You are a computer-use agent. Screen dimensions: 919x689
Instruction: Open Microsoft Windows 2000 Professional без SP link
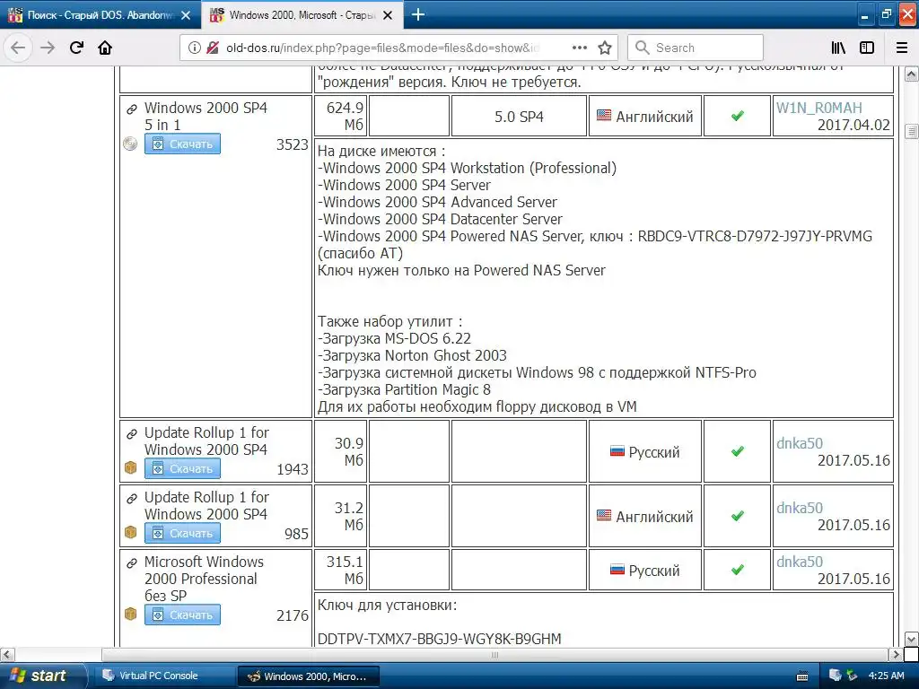(x=204, y=579)
